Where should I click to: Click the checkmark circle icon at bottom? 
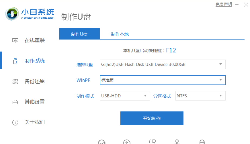pyautogui.click(x=101, y=142)
